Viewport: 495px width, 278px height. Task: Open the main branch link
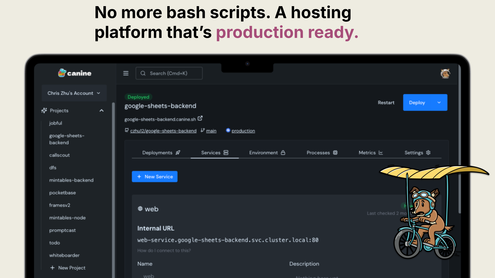point(211,131)
